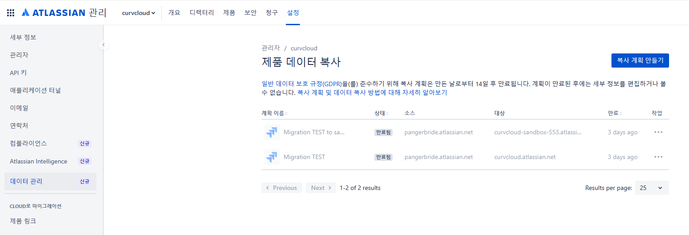Sort by 만료 column
Viewport: 689px width, 235px height.
(x=615, y=114)
